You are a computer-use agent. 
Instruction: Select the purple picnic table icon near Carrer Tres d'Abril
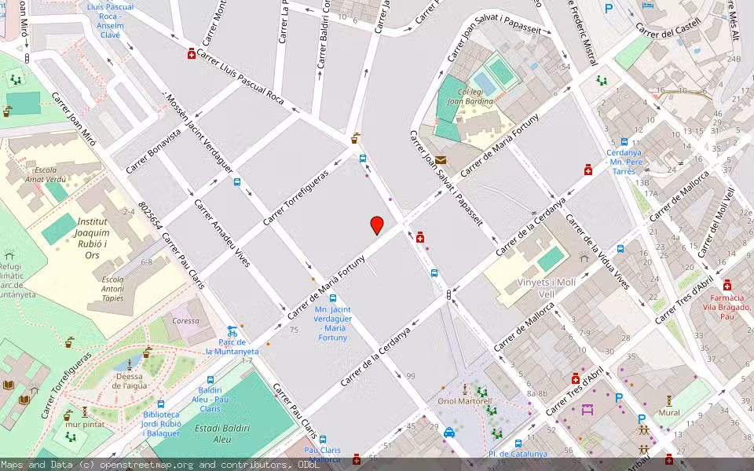click(x=587, y=411)
